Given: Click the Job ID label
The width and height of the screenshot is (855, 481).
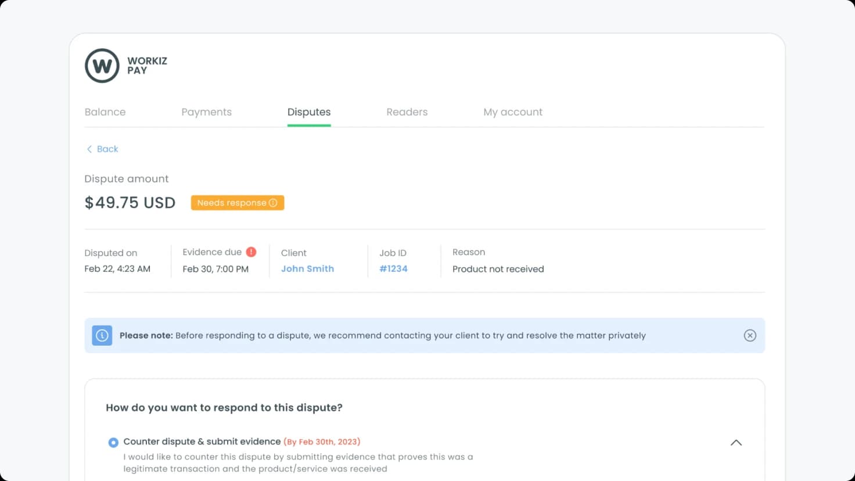Looking at the screenshot, I should 393,253.
